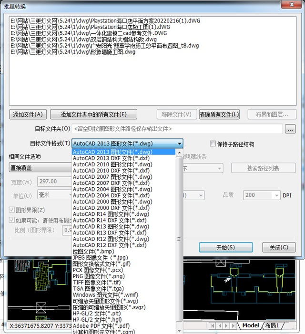
Task: Open the 单位(U) 毫米 dropdown
Action: (55, 195)
